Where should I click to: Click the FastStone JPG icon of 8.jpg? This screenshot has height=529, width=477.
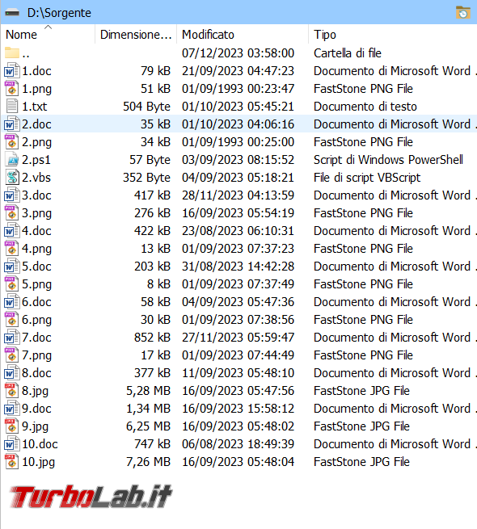pyautogui.click(x=12, y=391)
